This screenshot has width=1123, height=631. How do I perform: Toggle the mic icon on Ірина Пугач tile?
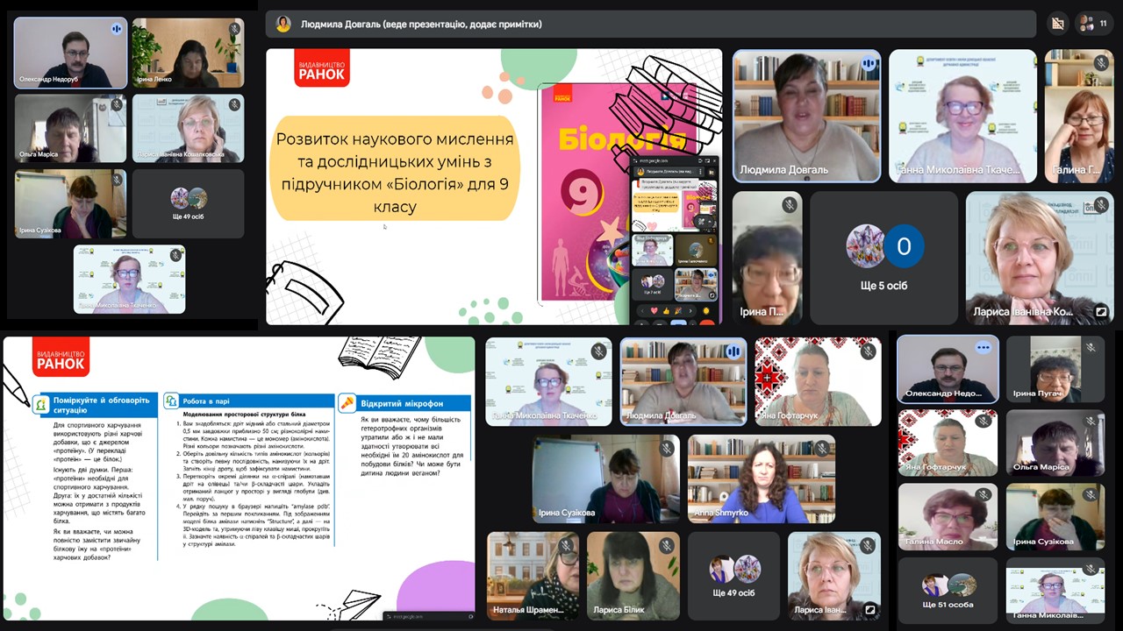(1091, 348)
